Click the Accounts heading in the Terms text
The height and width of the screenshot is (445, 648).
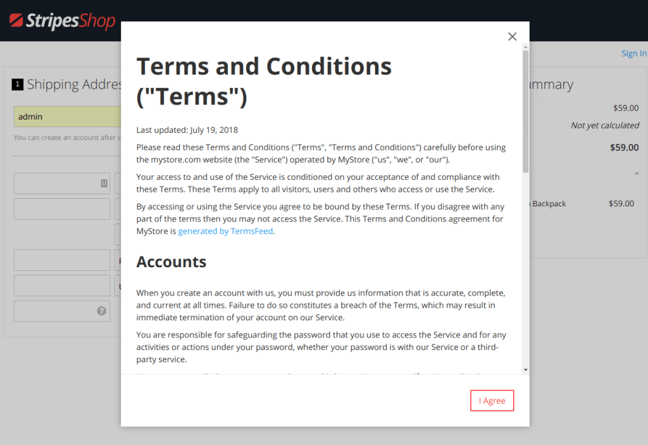tap(171, 261)
